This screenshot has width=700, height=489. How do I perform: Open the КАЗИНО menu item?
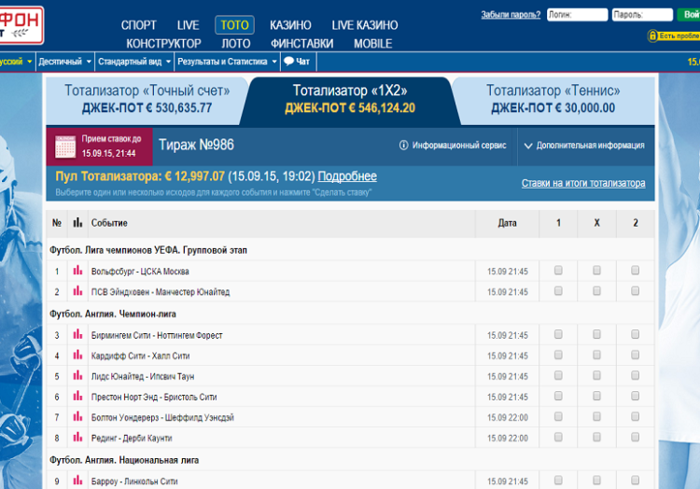click(290, 25)
